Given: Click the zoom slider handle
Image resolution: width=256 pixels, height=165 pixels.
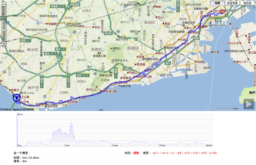Looking at the screenshot, I should [4, 30].
